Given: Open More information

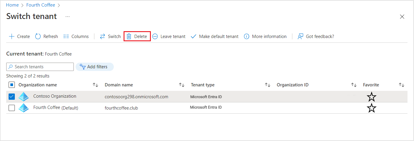Looking at the screenshot, I should (x=265, y=37).
